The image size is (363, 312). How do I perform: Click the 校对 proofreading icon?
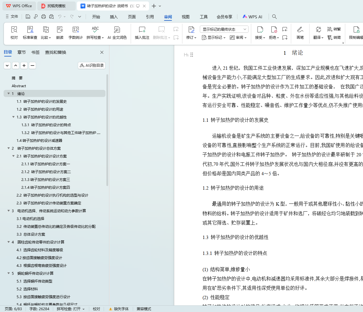point(14,29)
